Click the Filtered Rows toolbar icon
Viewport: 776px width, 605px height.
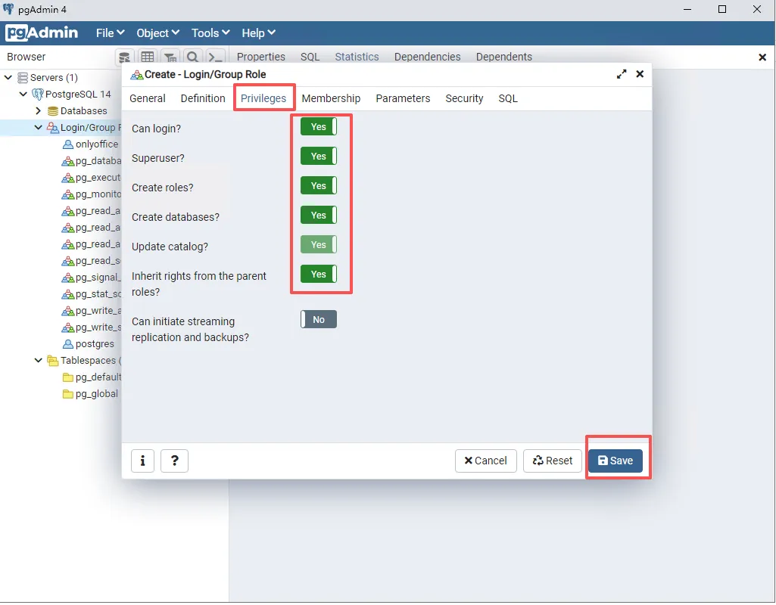coord(170,57)
